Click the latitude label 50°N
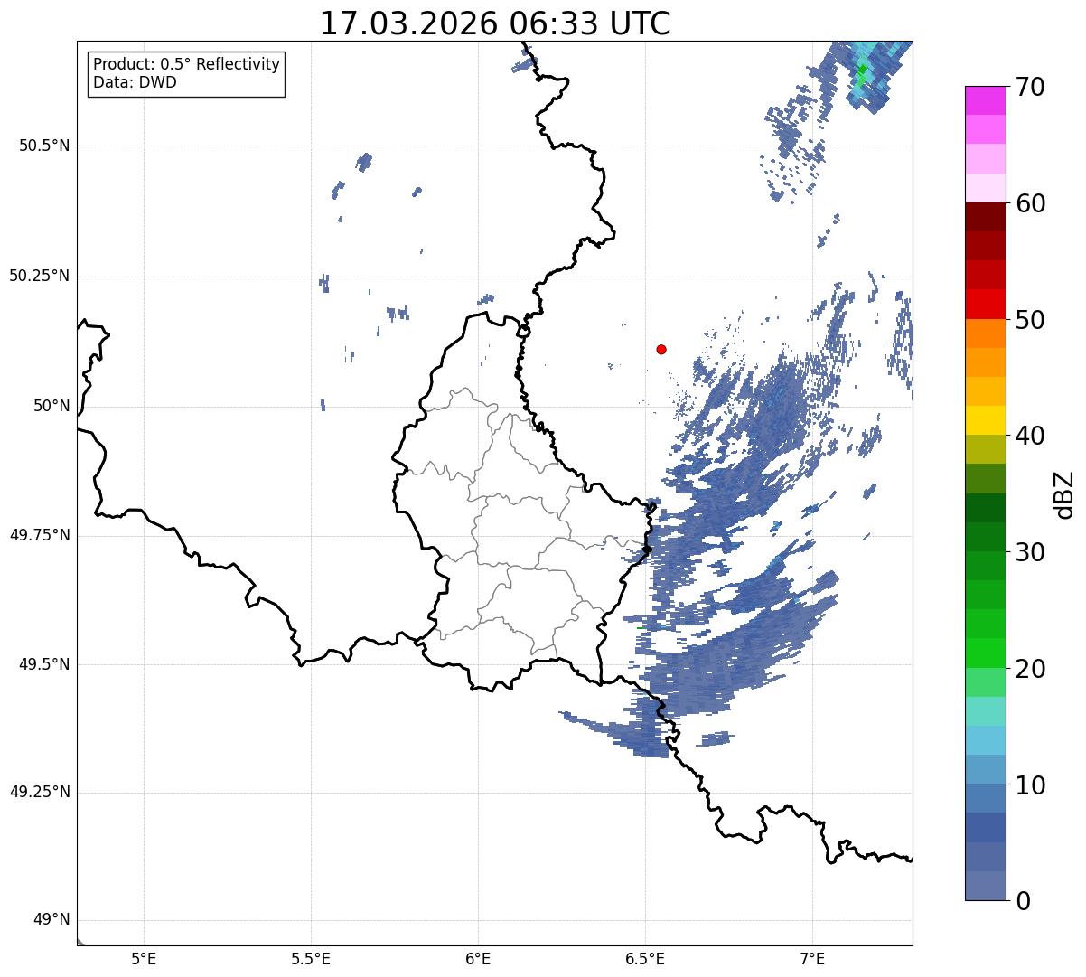Image resolution: width=1086 pixels, height=977 pixels. click(51, 406)
